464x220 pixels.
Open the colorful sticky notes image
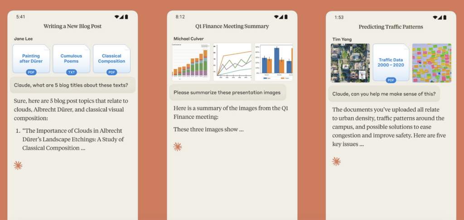pos(431,62)
